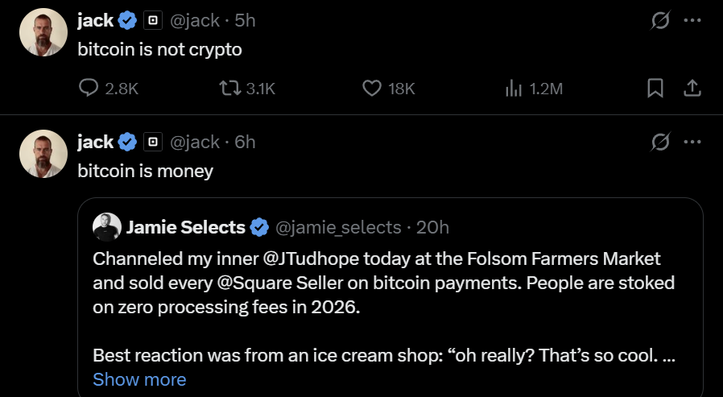The width and height of the screenshot is (723, 397).
Task: Open Grok icon on 5h post
Action: (x=660, y=21)
